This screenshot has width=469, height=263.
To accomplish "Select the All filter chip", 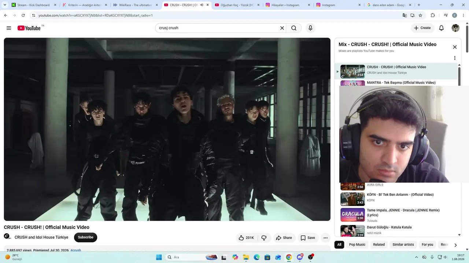I will pos(339,245).
